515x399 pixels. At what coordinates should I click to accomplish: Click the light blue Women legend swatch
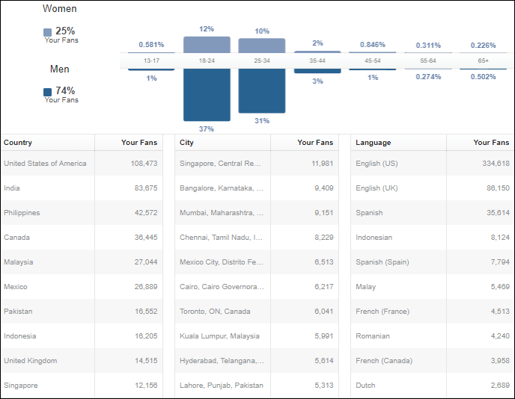pyautogui.click(x=48, y=32)
